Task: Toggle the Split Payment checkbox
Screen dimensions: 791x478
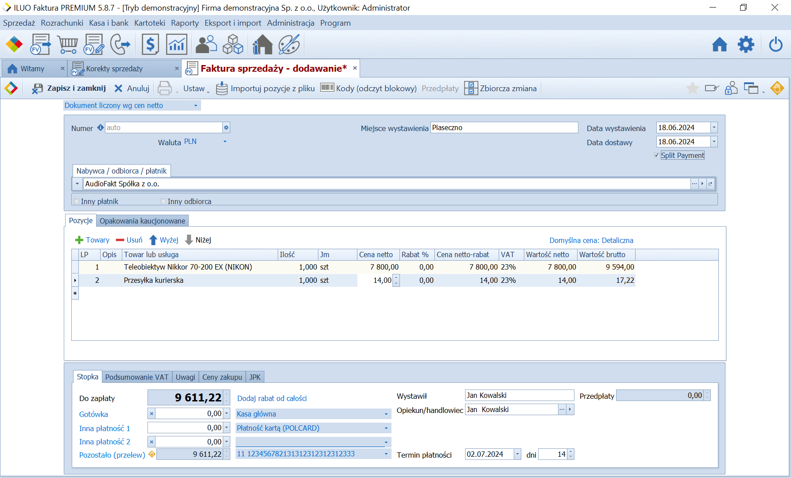Action: point(656,155)
